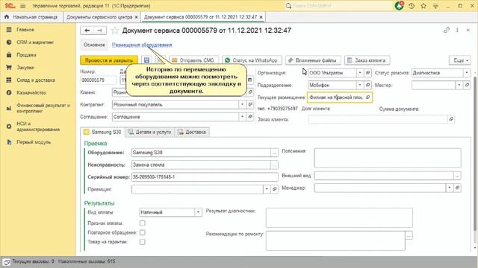Screen dimensions: 478x268
Task: Click Заказ клиента toolbar button
Action: point(367,60)
